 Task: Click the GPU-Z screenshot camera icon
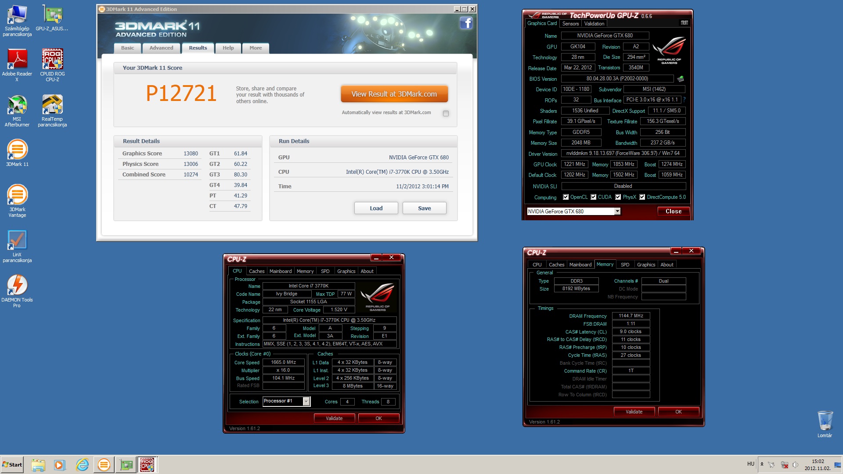coord(684,23)
